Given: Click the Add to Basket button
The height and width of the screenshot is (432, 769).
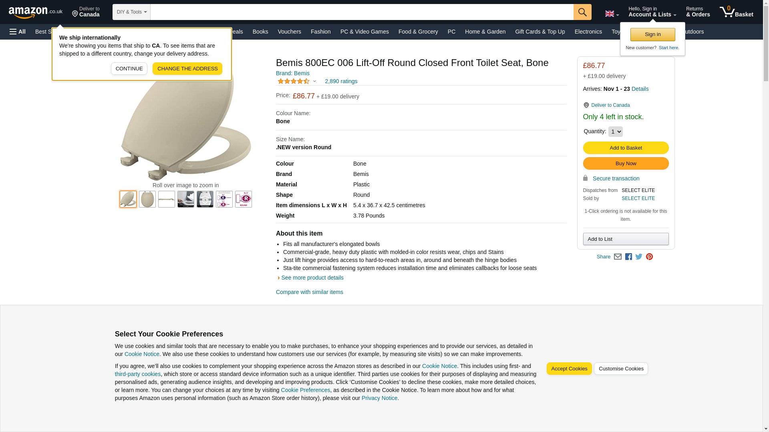Looking at the screenshot, I should 626,148.
